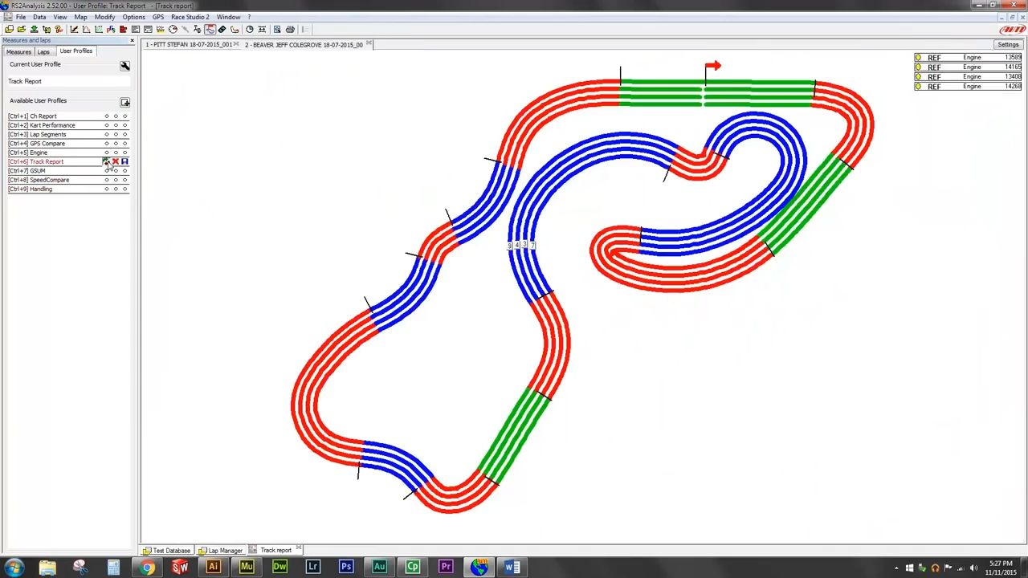This screenshot has height=578, width=1028.
Task: Toggle the first circle on Kart Performance row
Action: (x=107, y=125)
